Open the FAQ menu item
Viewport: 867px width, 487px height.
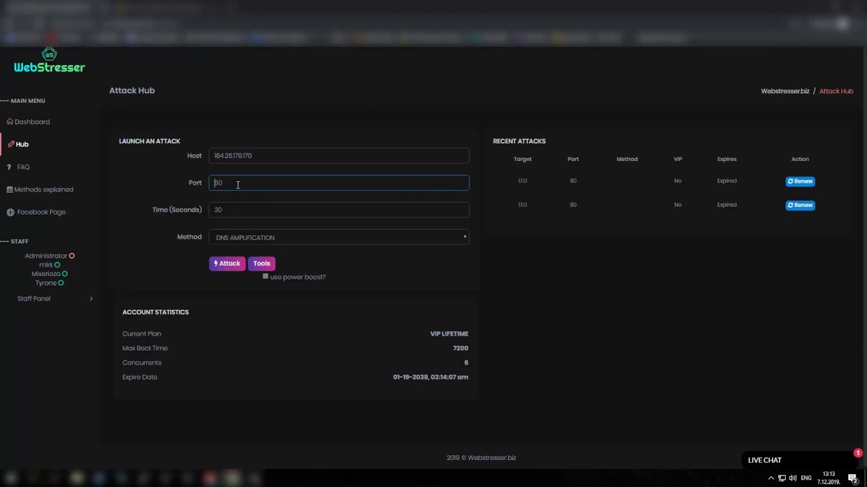click(24, 167)
